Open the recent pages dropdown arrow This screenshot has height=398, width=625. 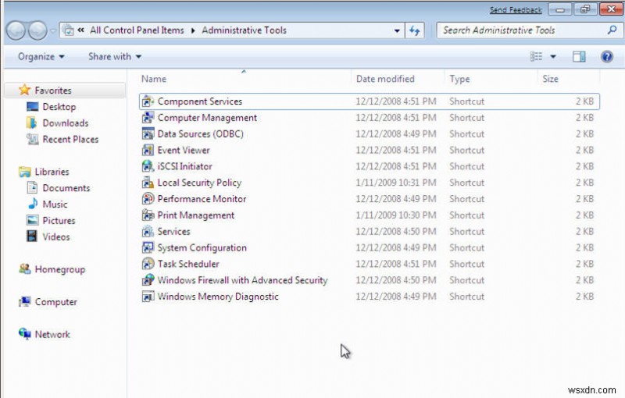coord(53,30)
